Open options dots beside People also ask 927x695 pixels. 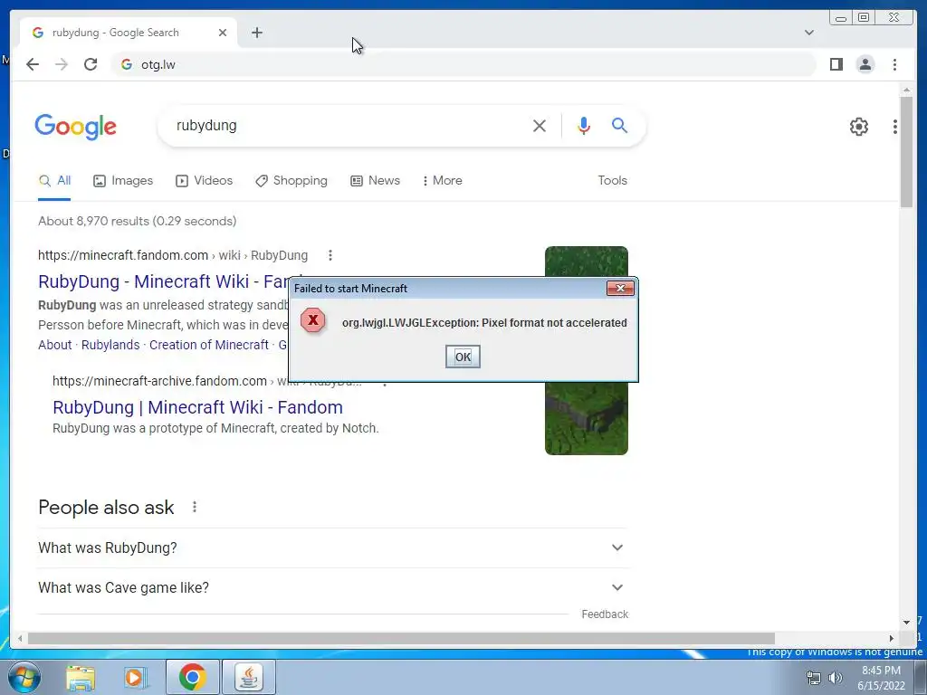point(194,507)
